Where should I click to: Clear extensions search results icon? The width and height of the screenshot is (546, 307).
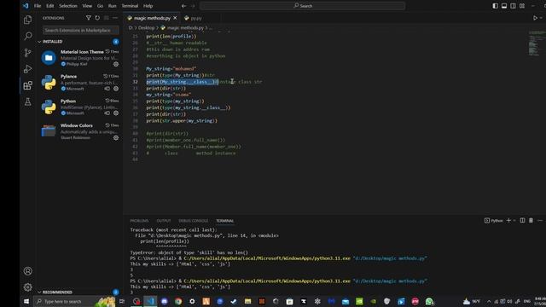click(x=106, y=18)
